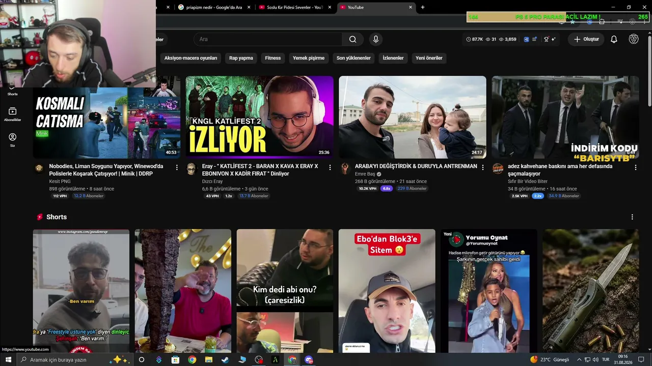Open the taskbar clock showing 09:16
The image size is (652, 366).
(622, 359)
